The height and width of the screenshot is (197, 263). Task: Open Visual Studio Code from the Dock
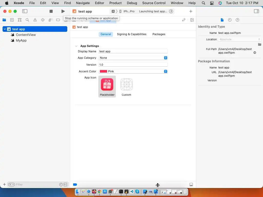pyautogui.click(x=132, y=191)
